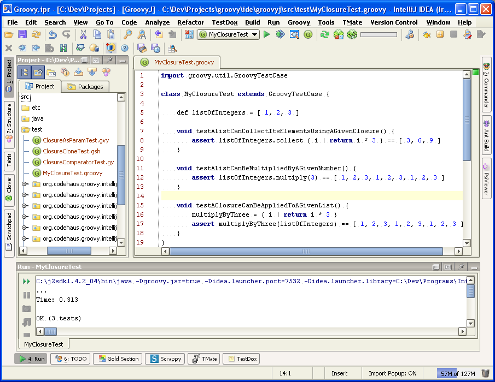495x382 pixels.
Task: Pin the Project panel with pushpin
Action: [x=110, y=60]
